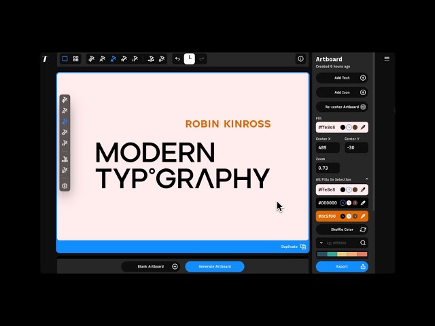Undo the last action

177,59
